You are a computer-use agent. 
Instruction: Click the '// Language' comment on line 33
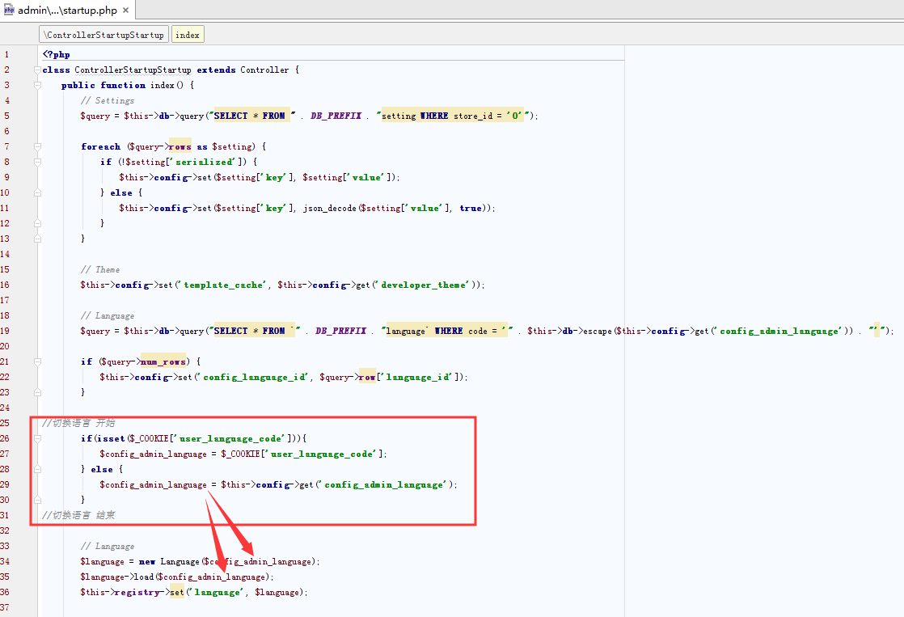coord(108,546)
